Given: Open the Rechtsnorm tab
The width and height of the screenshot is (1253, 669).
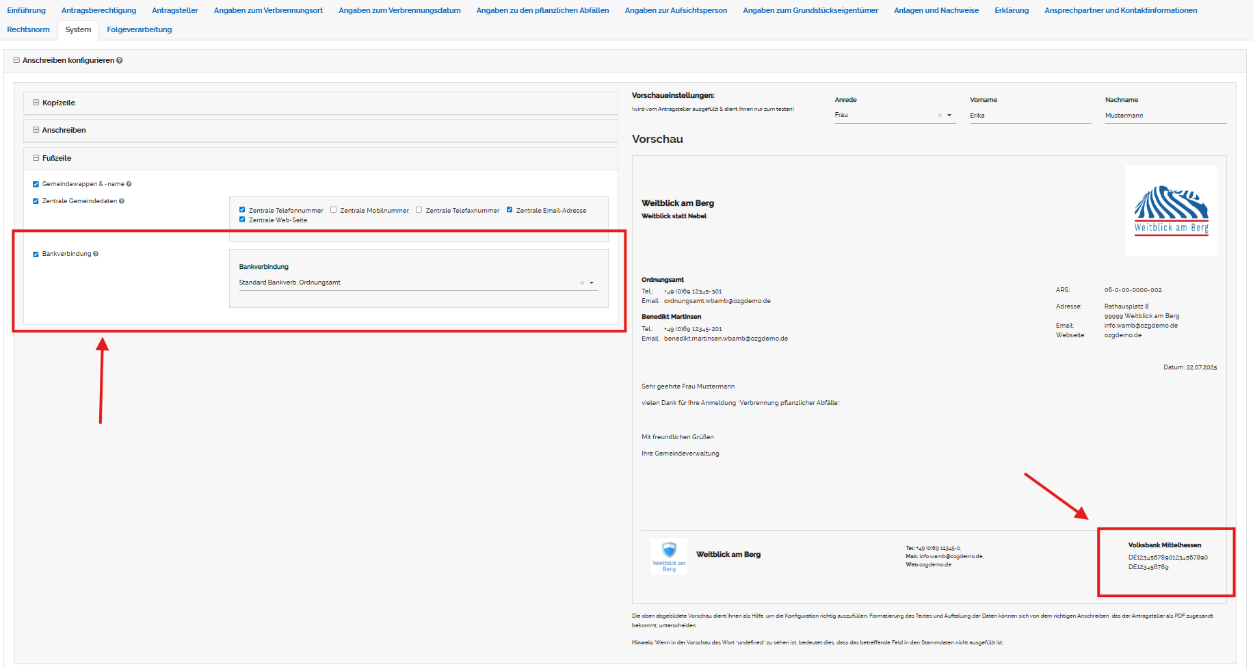Looking at the screenshot, I should click(x=28, y=30).
